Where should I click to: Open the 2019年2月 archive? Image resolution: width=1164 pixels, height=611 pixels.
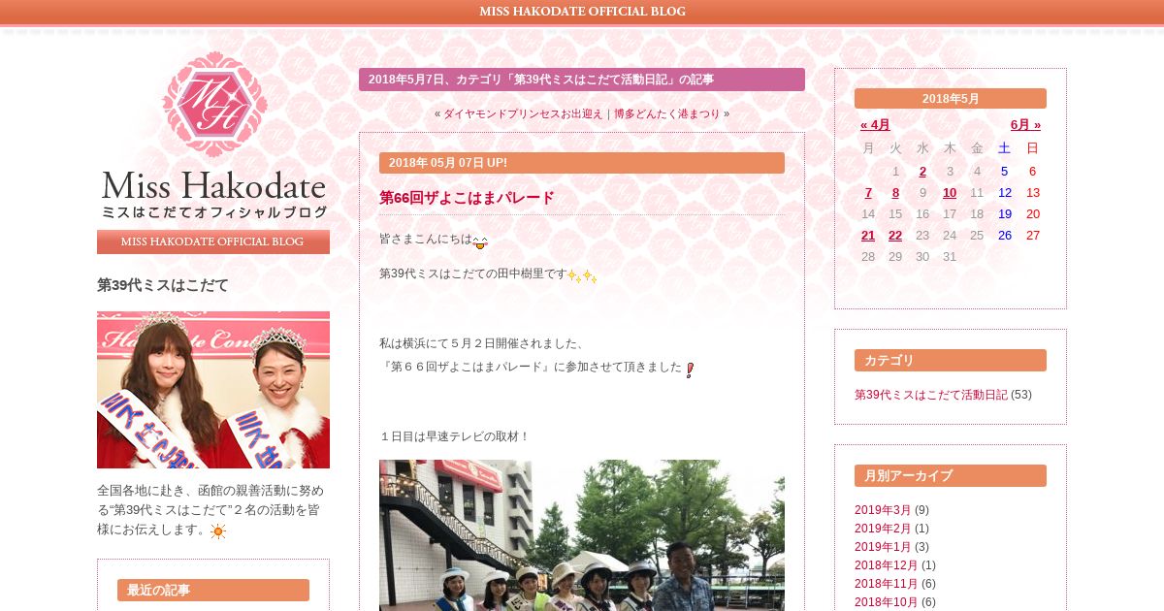883,529
